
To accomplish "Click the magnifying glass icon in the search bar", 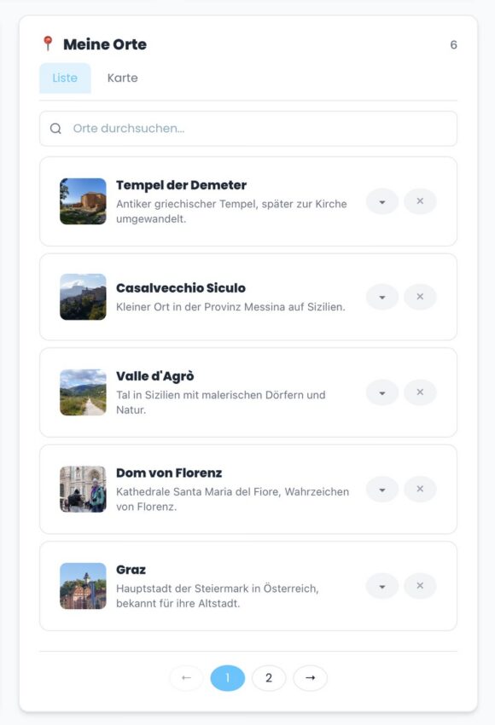I will coord(56,128).
